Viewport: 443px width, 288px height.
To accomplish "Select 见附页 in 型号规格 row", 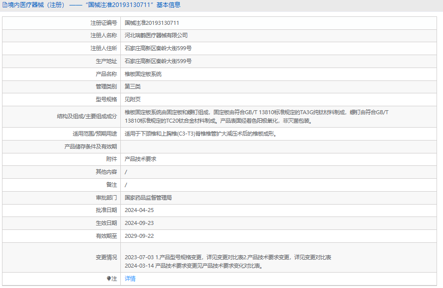I will tap(133, 99).
